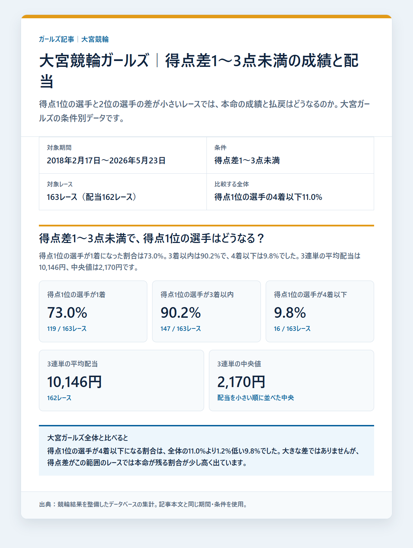This screenshot has width=413, height=548.
Task: Click the comparison paragraph mentioning 1.2%低い9.8%
Action: point(203,457)
